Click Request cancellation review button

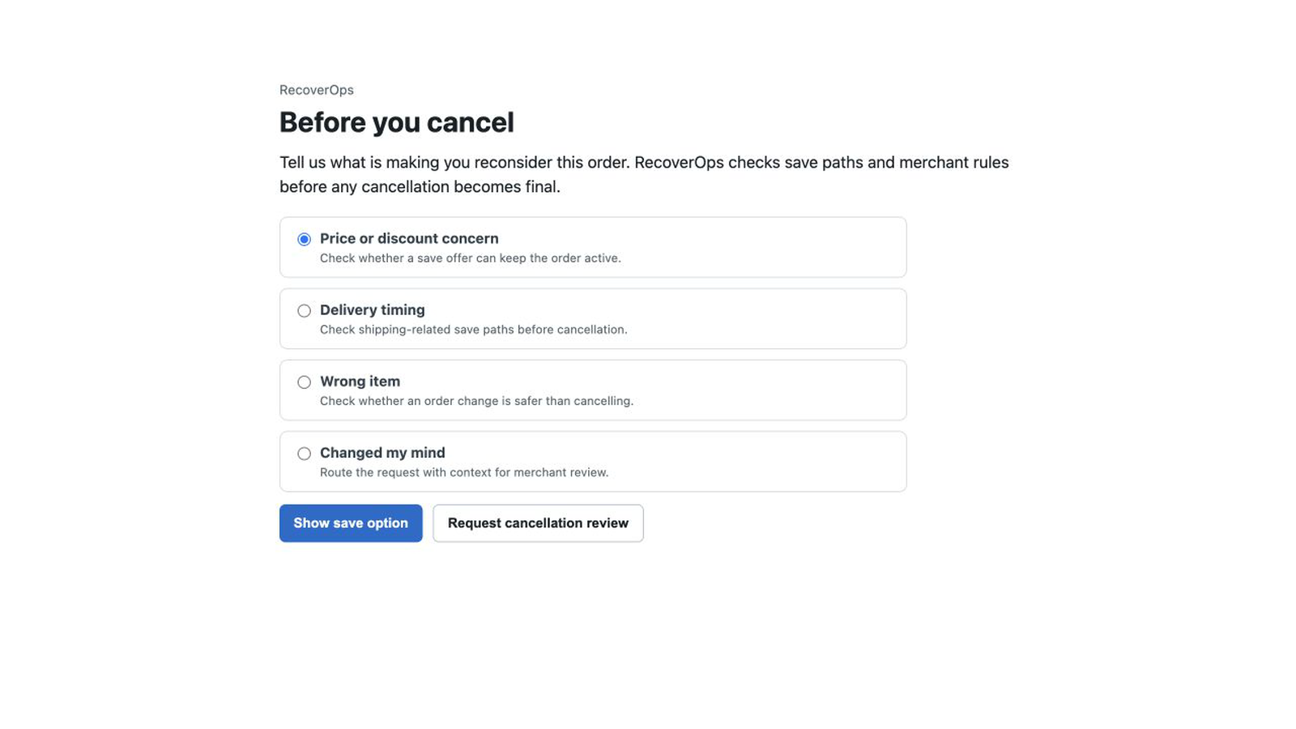(x=538, y=523)
